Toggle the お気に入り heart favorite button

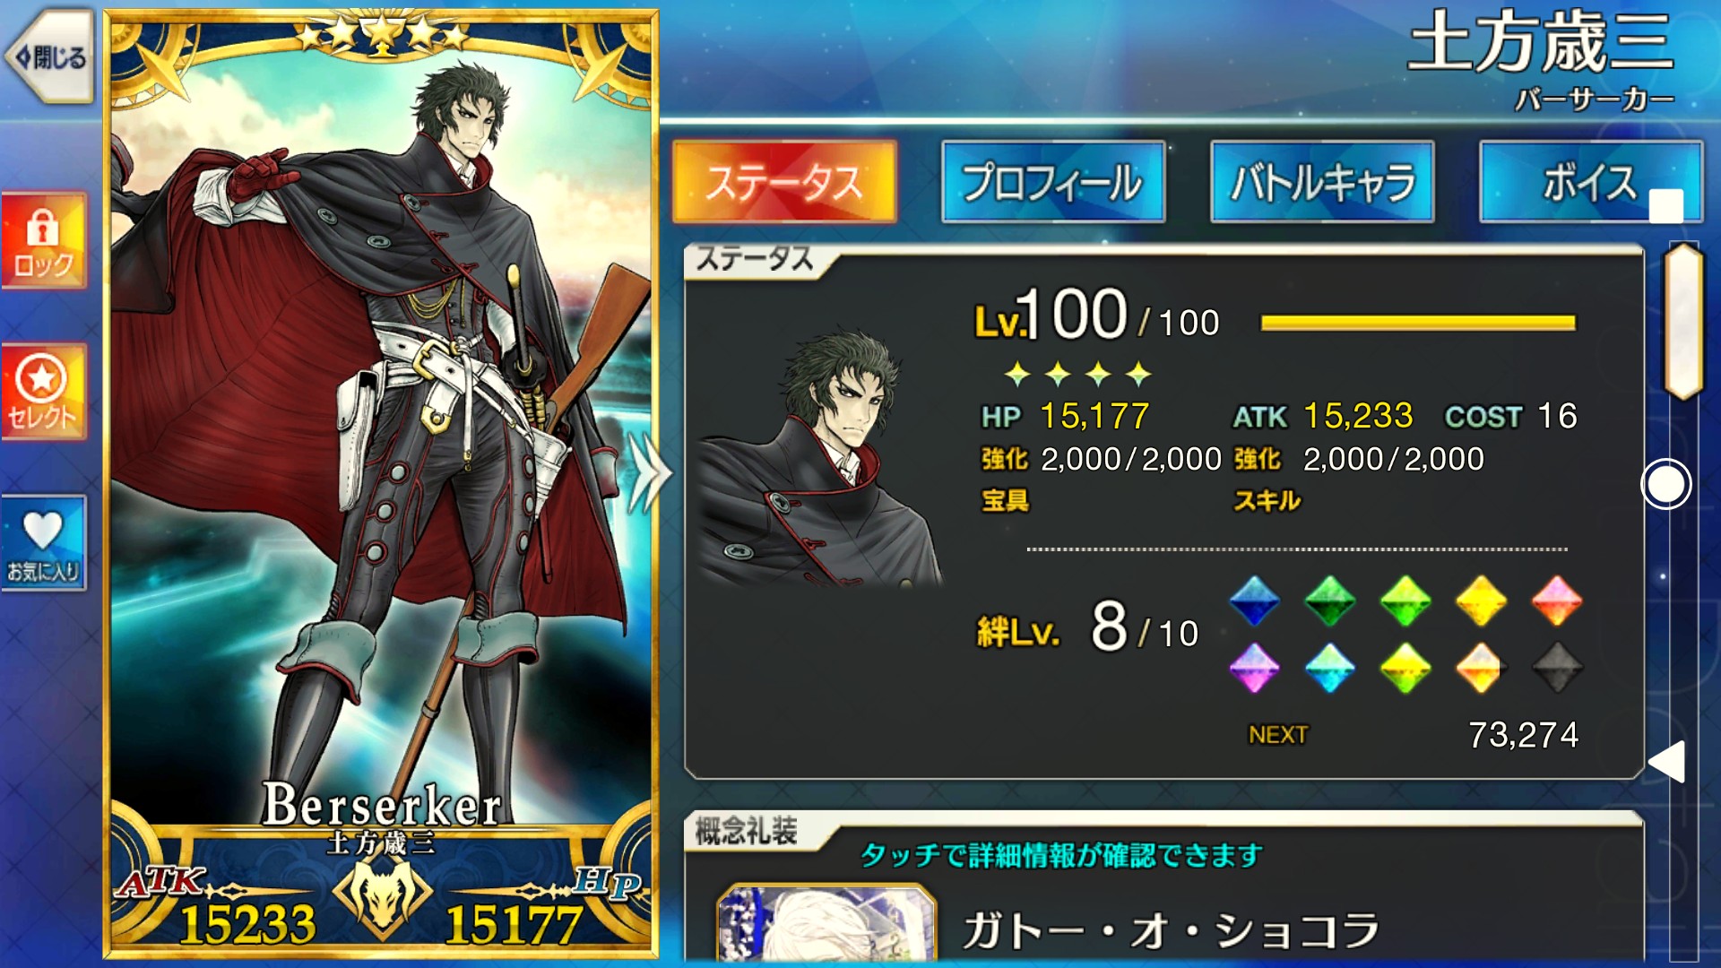click(x=44, y=543)
